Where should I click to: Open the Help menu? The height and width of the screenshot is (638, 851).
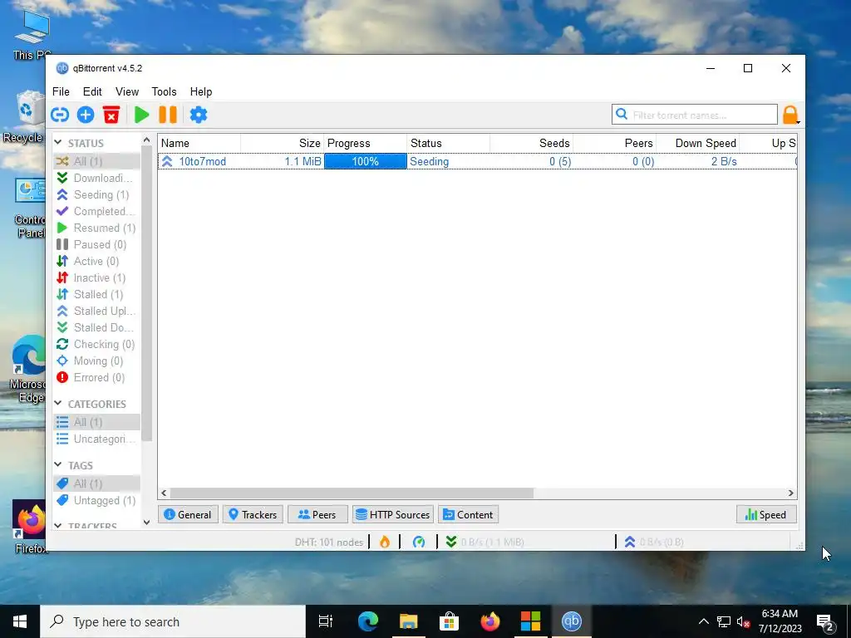point(201,91)
